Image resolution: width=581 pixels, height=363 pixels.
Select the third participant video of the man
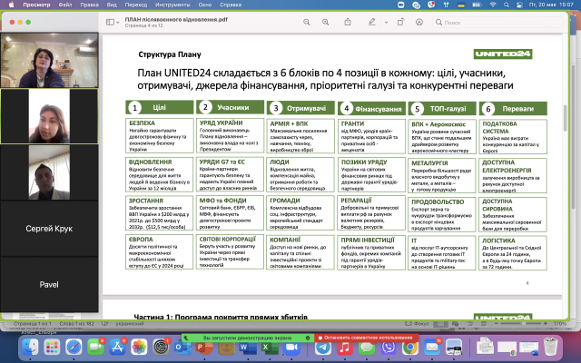click(x=49, y=172)
